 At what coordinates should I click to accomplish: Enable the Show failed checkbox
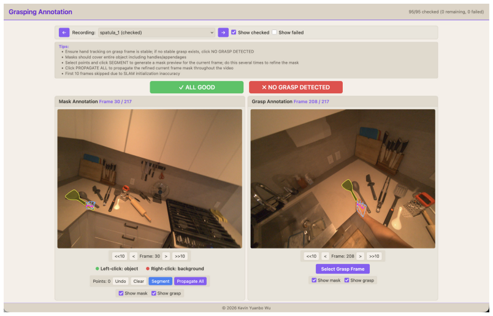274,32
